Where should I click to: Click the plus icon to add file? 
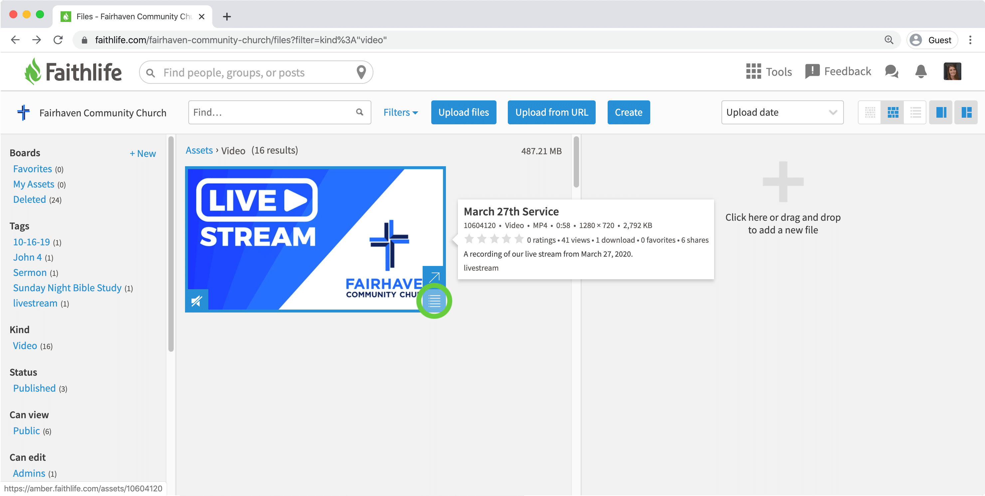click(x=783, y=182)
